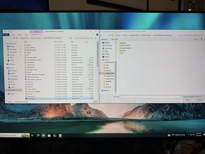Click the Explorer search magnifier icon
The width and height of the screenshot is (205, 154).
95,38
